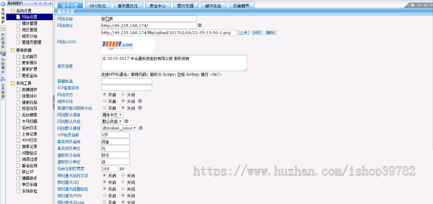The width and height of the screenshot is (433, 204).
Task: Switch to 页面细节 tab
Action: click(x=242, y=5)
